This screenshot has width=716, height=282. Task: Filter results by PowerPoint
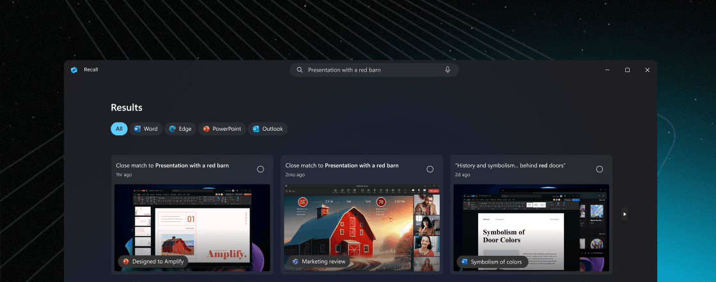222,129
